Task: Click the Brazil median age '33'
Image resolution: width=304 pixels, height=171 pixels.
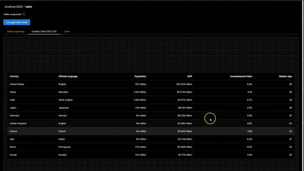Action: (290, 147)
